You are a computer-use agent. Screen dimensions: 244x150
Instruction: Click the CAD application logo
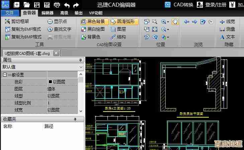coord(5,4)
